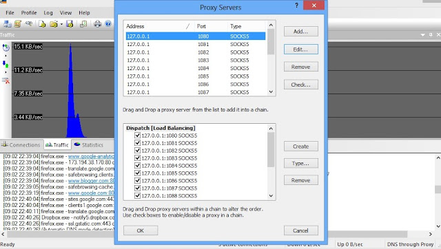Screen dimensions: 441x249
Task: Click Save Profile toolbar icon
Action: pyautogui.click(x=70, y=24)
